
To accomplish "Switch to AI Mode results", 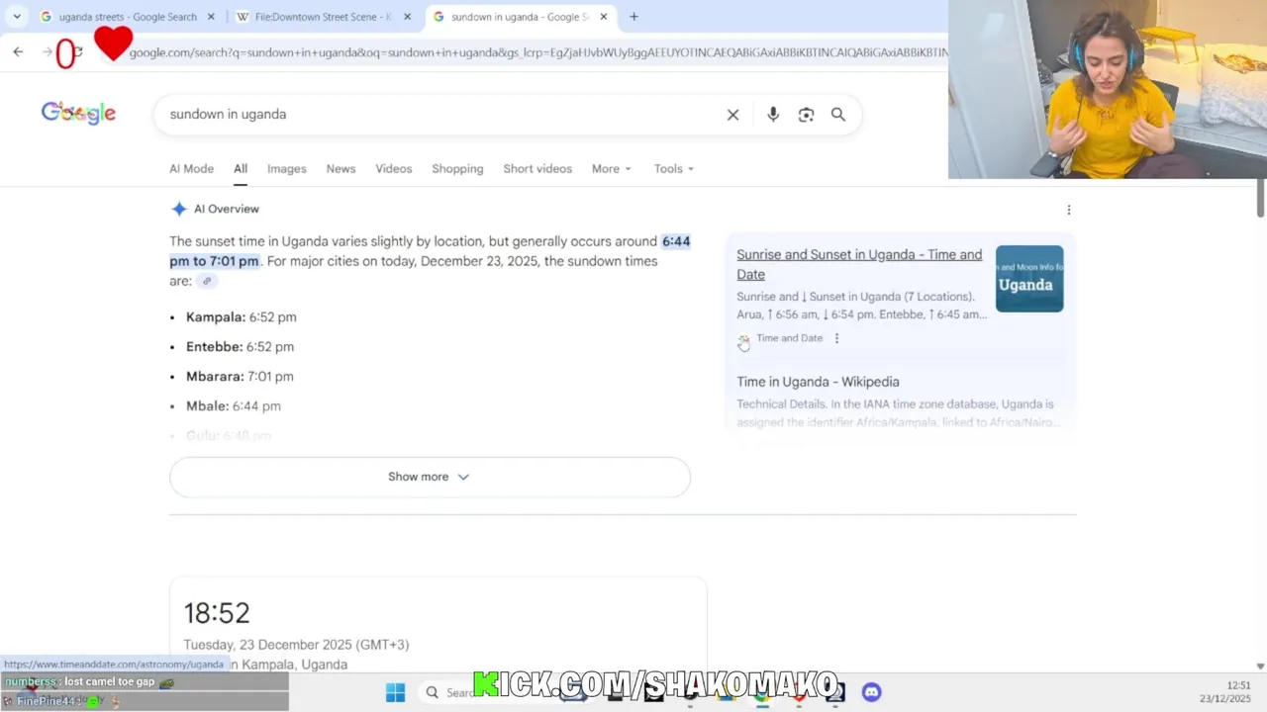I will [x=191, y=169].
